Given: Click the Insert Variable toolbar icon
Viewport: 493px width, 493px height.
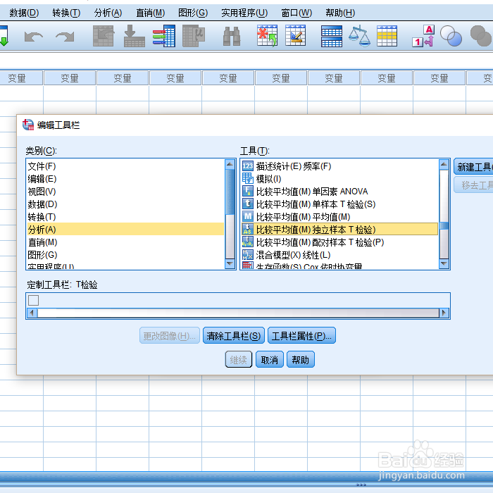Looking at the screenshot, I should (x=296, y=36).
